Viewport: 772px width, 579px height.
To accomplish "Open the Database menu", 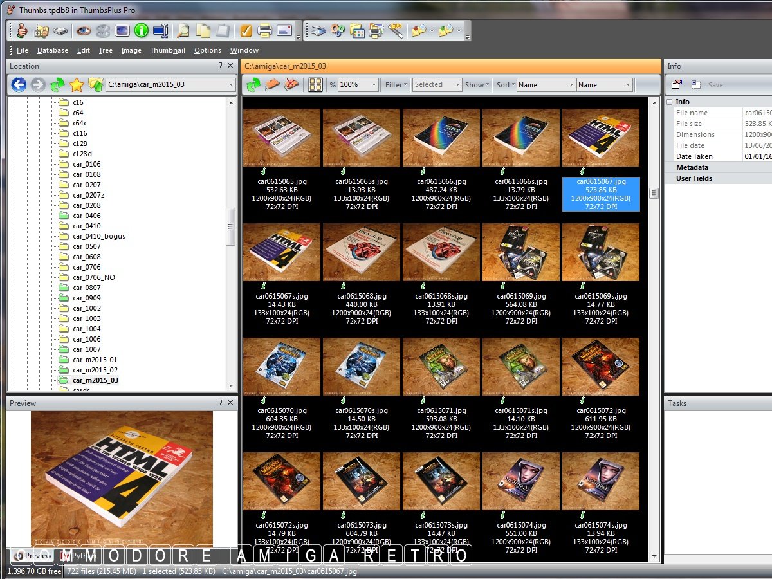I will click(52, 50).
